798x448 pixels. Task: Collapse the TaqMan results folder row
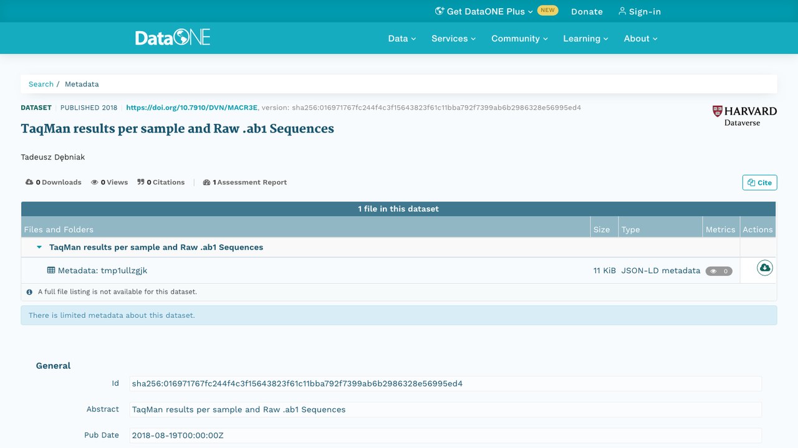[39, 247]
